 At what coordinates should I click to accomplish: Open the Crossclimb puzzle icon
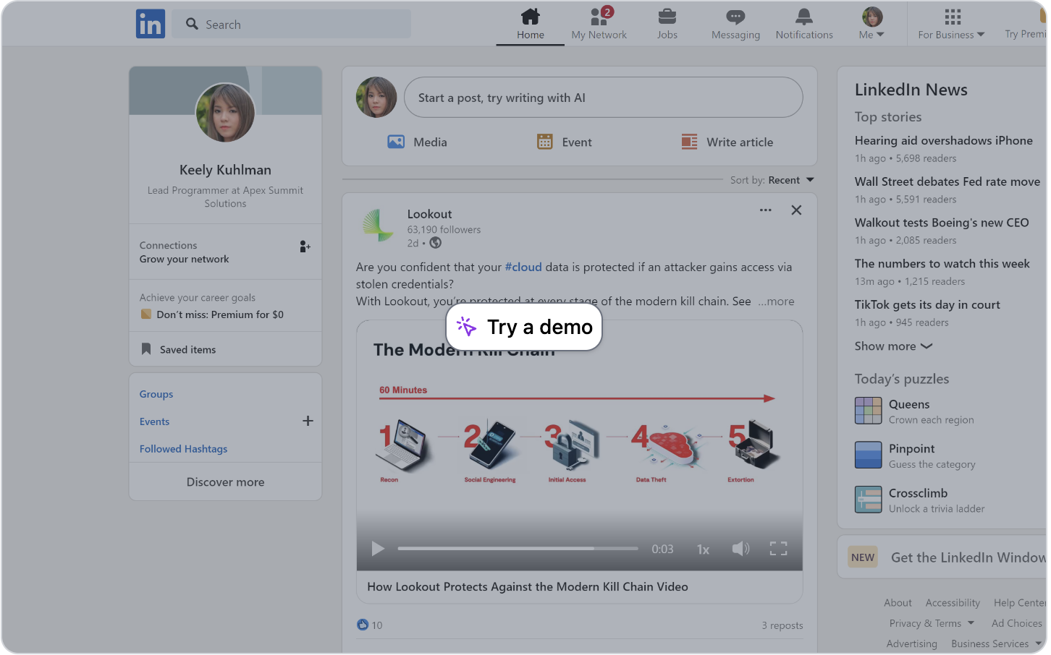(868, 500)
